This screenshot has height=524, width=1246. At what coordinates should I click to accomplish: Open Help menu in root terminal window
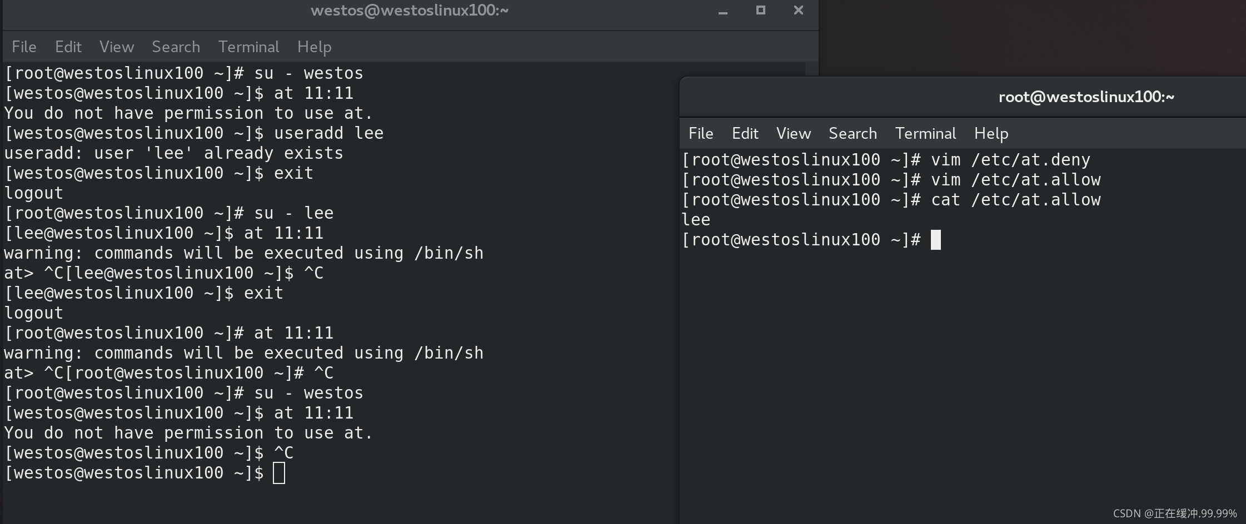pos(991,133)
